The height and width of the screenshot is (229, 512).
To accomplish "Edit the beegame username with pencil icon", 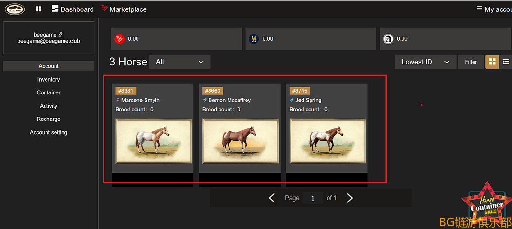I will (x=61, y=34).
